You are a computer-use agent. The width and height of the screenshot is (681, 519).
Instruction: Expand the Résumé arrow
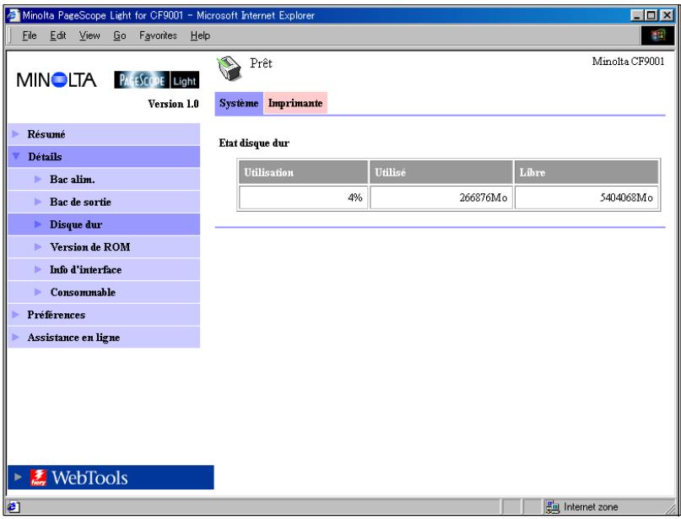click(16, 134)
